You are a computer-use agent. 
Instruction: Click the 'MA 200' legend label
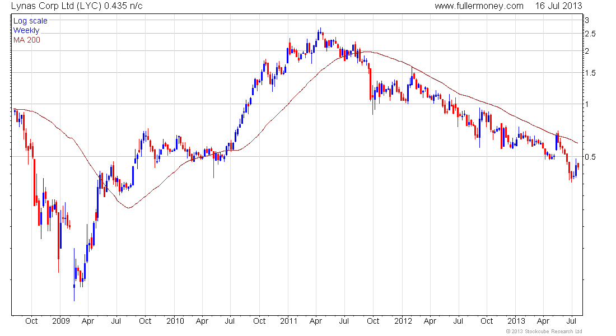[x=27, y=40]
